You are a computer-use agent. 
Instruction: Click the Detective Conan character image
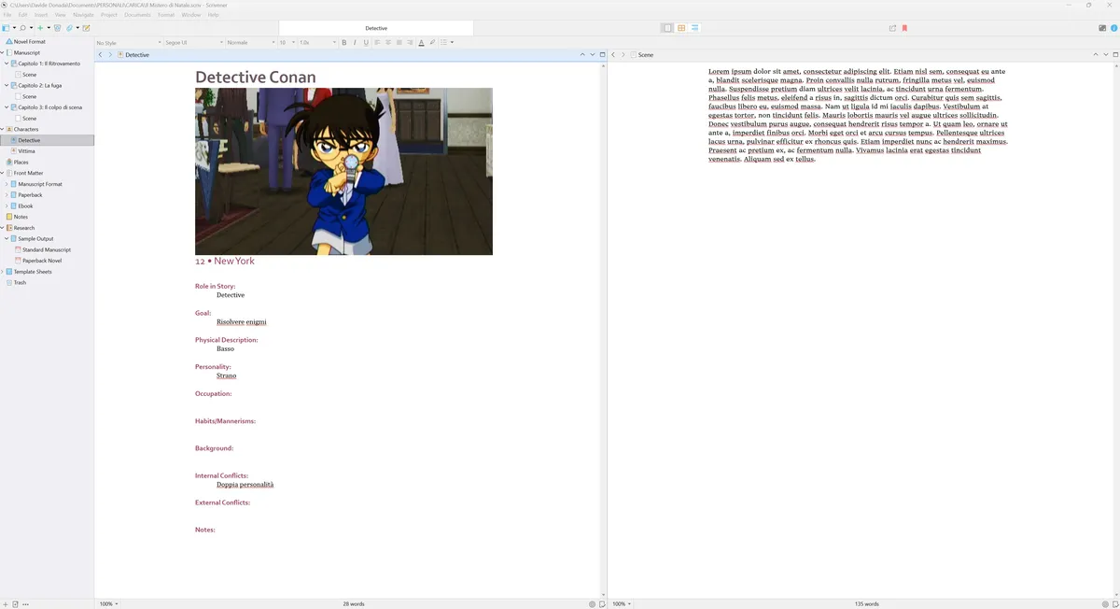[343, 171]
